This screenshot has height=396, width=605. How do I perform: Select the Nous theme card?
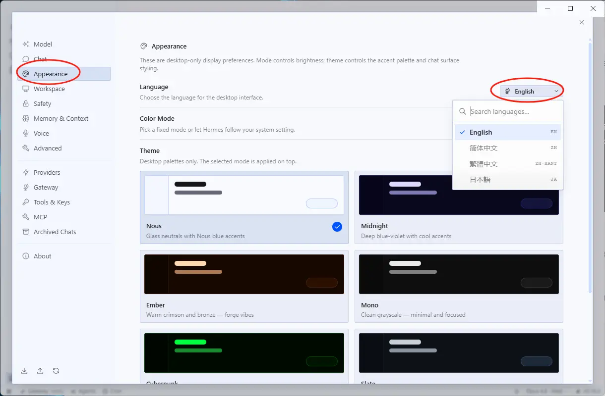pyautogui.click(x=244, y=207)
